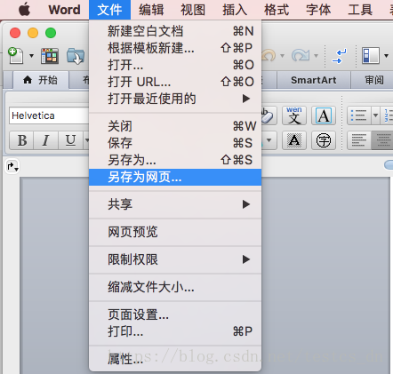Click the center align paragraph icon
The image size is (393, 374).
point(382,140)
